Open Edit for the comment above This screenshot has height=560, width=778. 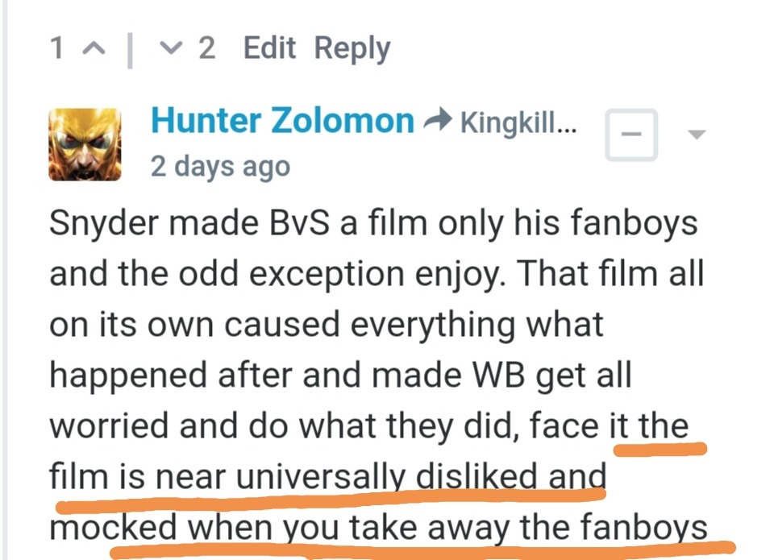tap(269, 48)
